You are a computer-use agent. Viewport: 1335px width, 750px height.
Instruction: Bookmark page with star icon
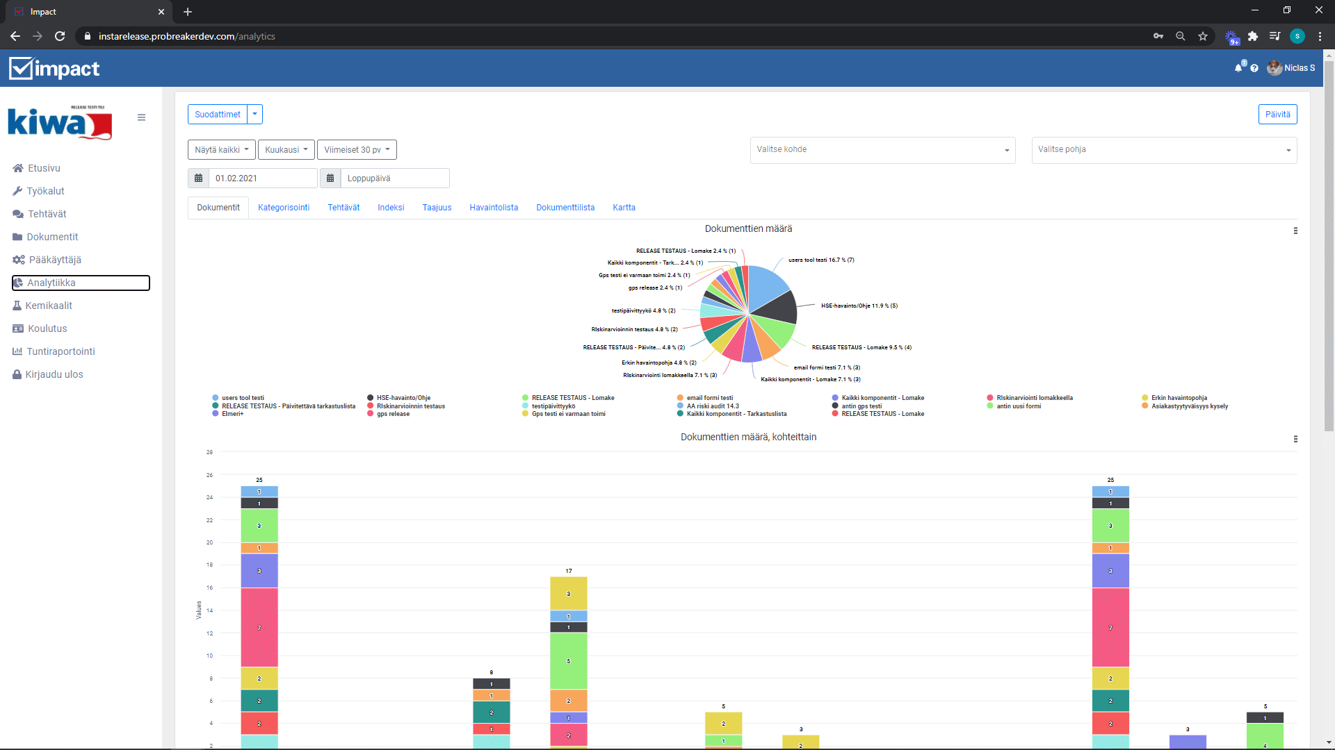point(1203,36)
